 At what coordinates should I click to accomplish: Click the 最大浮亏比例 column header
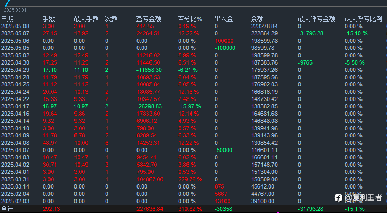[364, 19]
